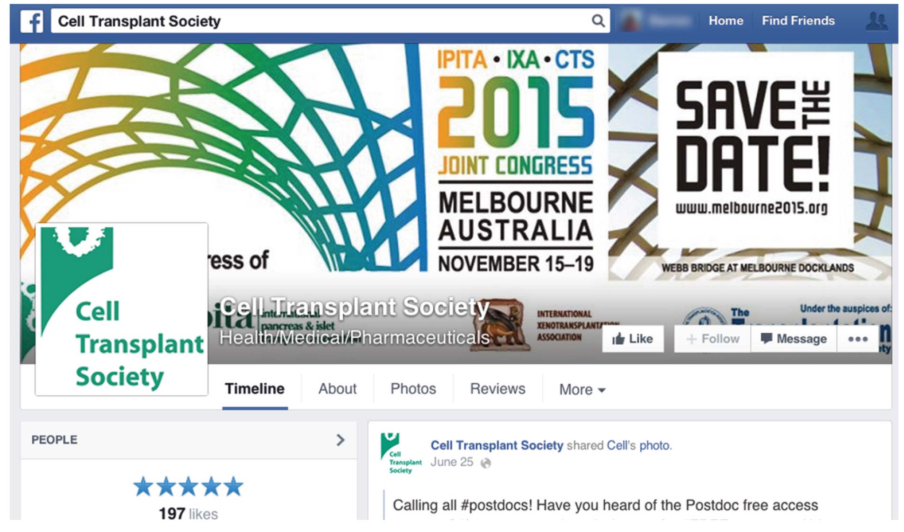904x532 pixels.
Task: Open the Photos tab
Action: [x=413, y=389]
